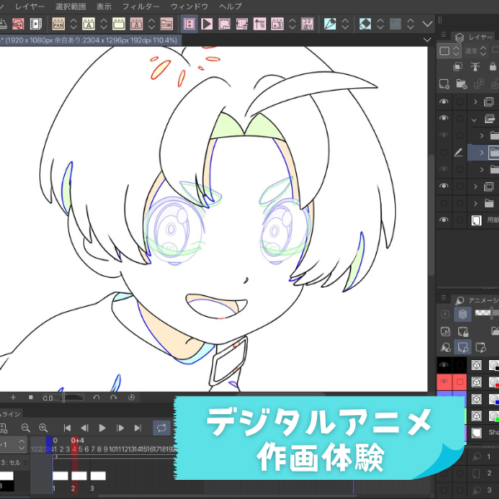The image size is (499, 499).
Task: Click frame 4 marker on timeline ruler
Action: [x=74, y=449]
